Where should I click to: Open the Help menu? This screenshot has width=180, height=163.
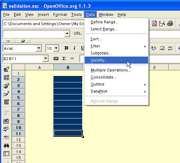pyautogui.click(x=122, y=14)
